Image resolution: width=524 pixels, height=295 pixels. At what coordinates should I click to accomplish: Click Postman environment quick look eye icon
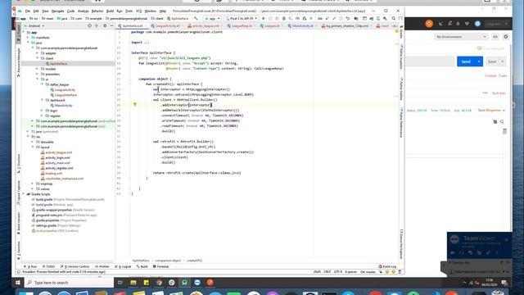tap(495, 37)
